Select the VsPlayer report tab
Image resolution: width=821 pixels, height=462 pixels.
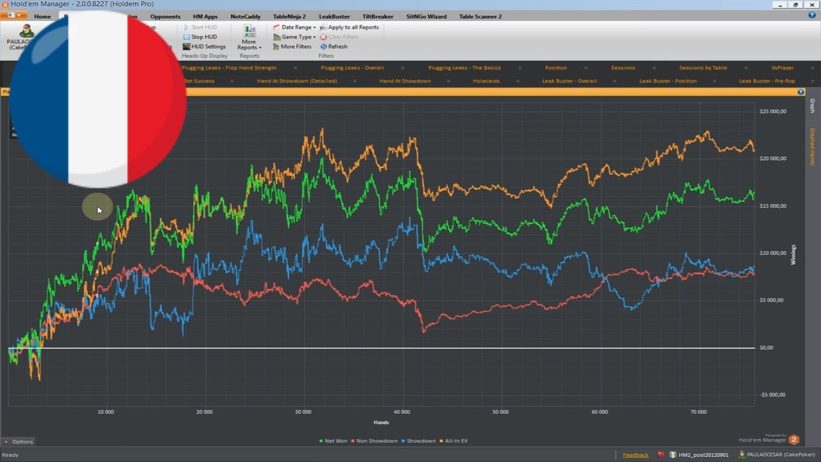[783, 68]
